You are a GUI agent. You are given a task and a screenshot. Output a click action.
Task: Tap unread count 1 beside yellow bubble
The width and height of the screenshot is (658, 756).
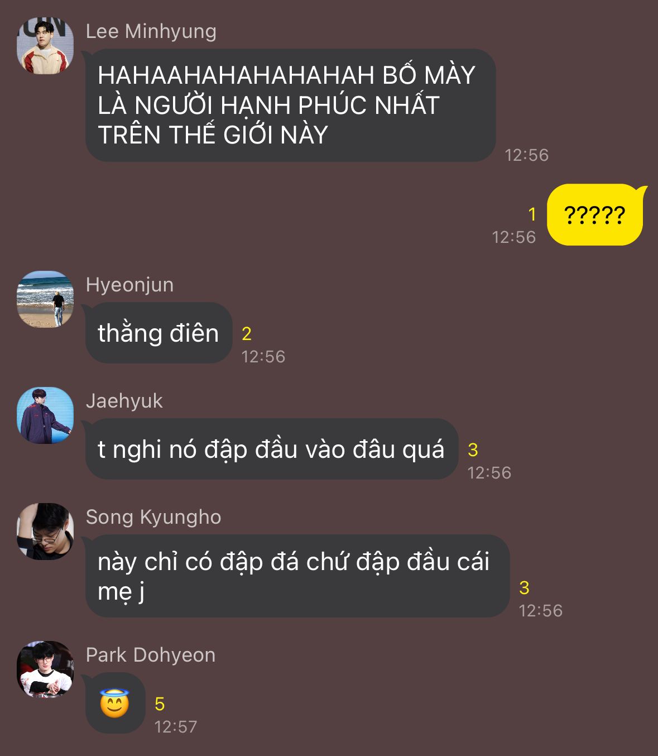tap(532, 214)
